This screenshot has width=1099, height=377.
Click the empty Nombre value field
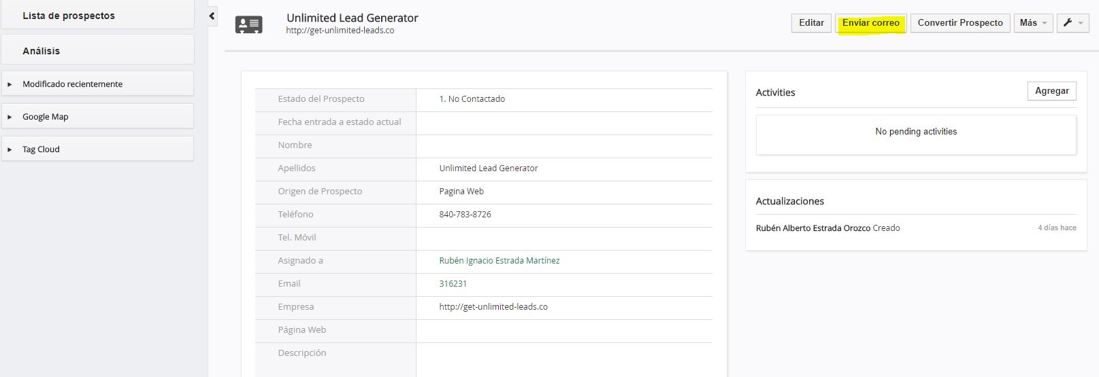point(564,145)
